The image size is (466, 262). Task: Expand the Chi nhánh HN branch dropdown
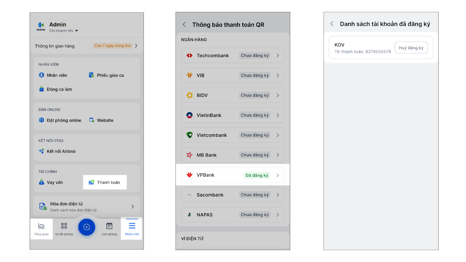tap(76, 31)
